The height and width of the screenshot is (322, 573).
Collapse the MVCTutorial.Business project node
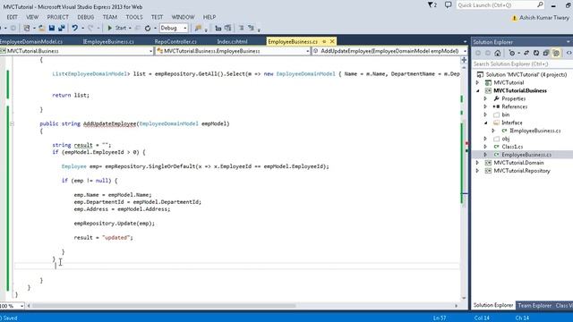point(477,91)
